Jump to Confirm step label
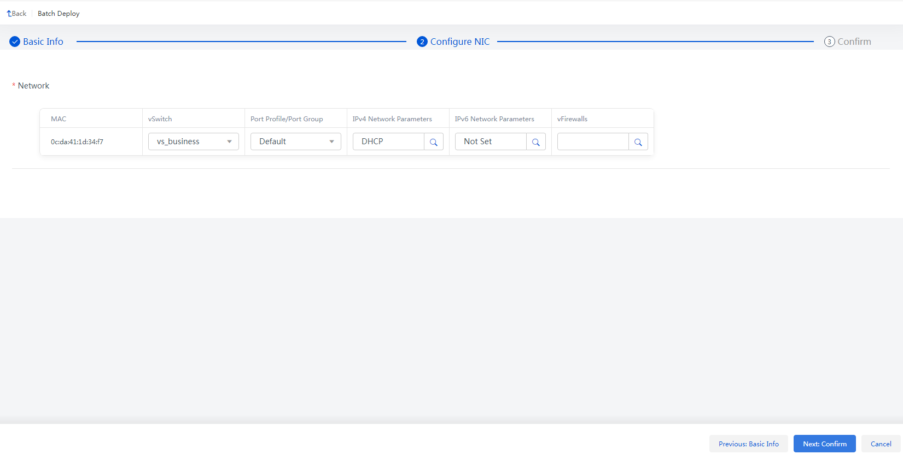The width and height of the screenshot is (903, 460). click(x=854, y=42)
